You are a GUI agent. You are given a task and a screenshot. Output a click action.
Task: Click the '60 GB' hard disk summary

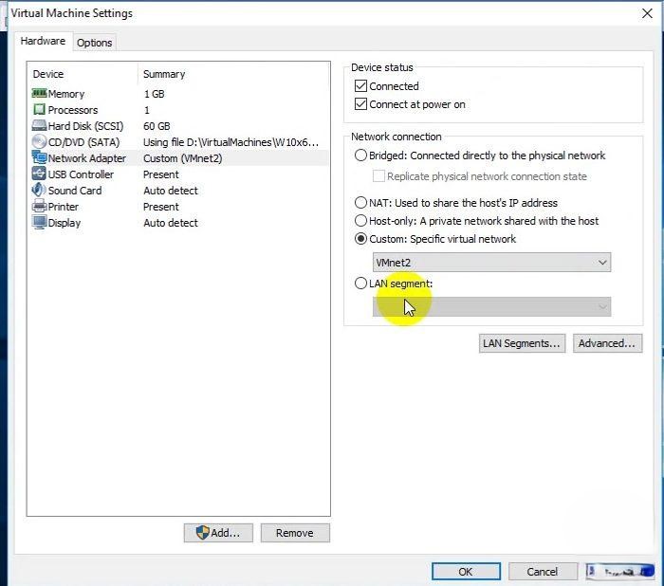pyautogui.click(x=157, y=126)
